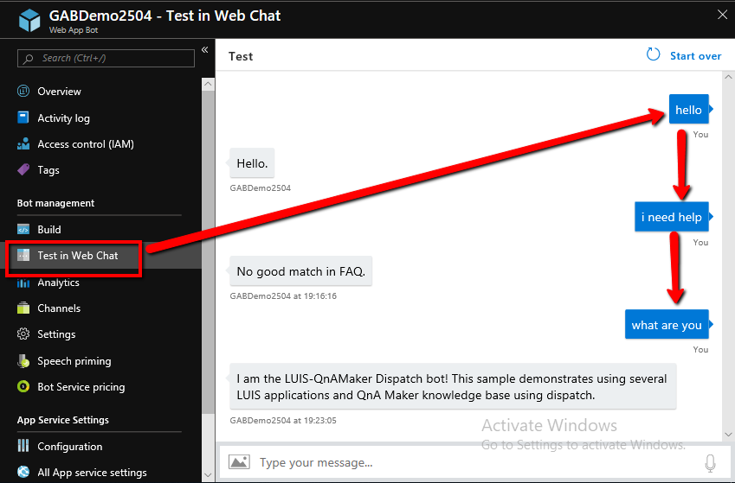Click the All App service settings globe icon
Screen dimensions: 735x483
(23, 472)
